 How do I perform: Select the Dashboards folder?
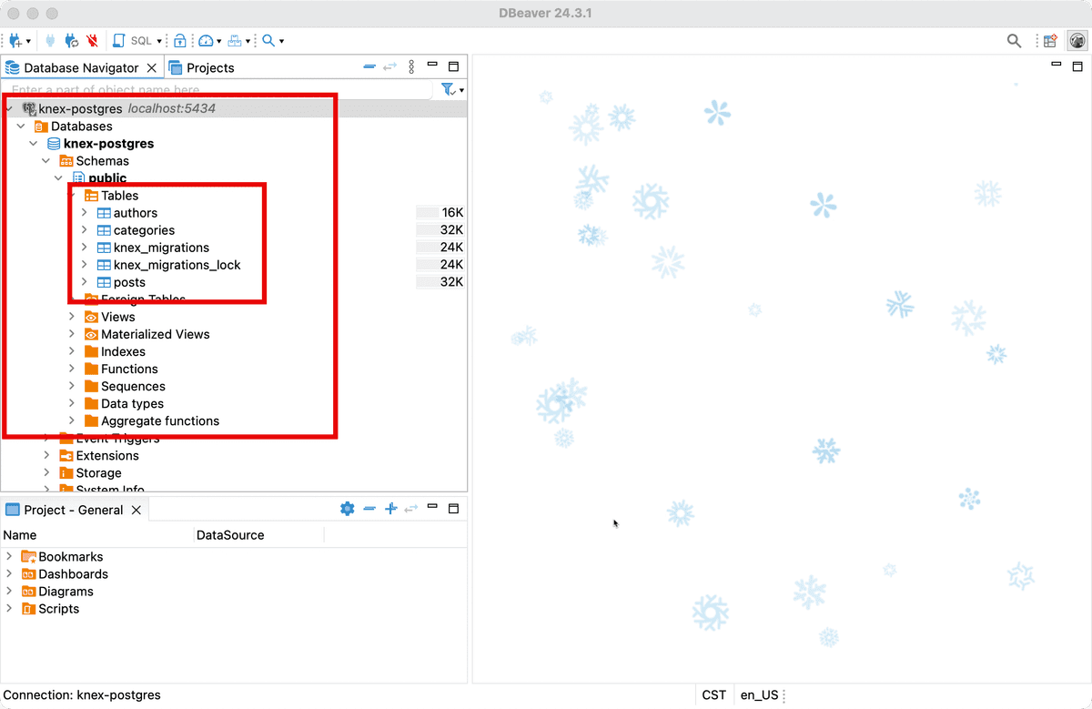point(73,574)
